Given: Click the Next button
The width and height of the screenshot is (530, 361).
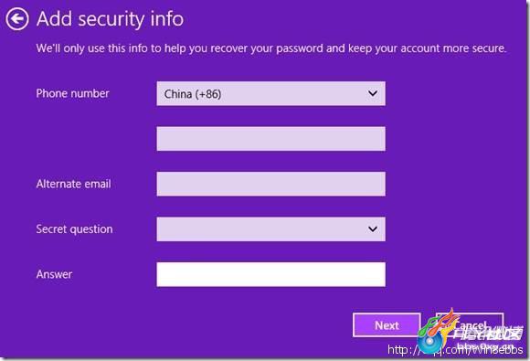Looking at the screenshot, I should [387, 324].
